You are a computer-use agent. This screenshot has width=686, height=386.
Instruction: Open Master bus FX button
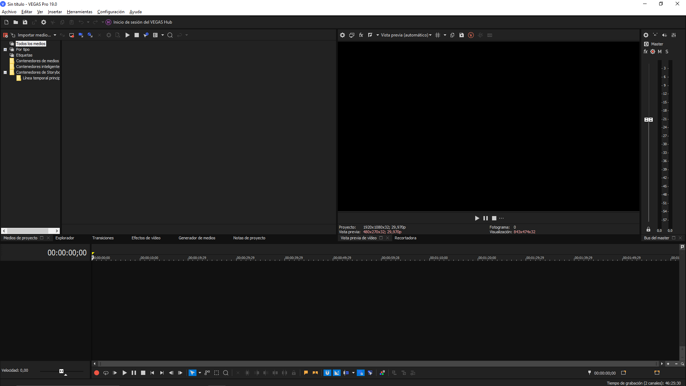pos(646,52)
